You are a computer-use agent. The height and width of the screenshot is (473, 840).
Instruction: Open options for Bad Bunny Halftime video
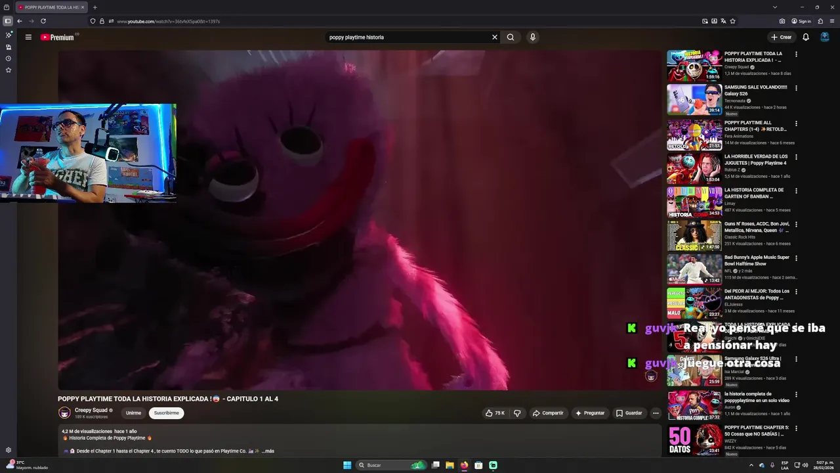click(796, 258)
